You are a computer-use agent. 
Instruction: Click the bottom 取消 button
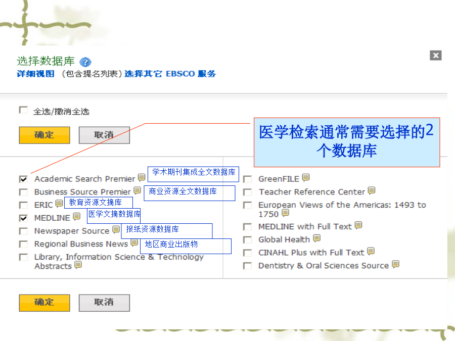pyautogui.click(x=104, y=303)
